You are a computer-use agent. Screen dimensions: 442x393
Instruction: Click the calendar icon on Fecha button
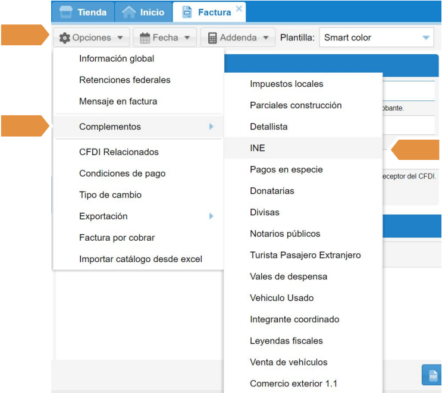(x=145, y=38)
